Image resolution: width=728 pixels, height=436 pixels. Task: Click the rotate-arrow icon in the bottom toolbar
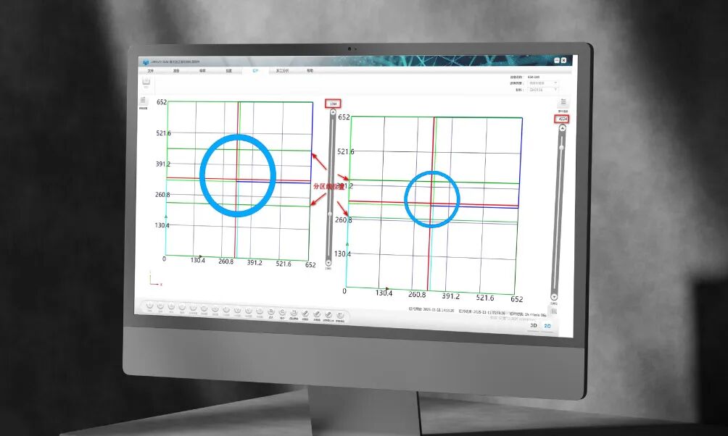click(282, 311)
